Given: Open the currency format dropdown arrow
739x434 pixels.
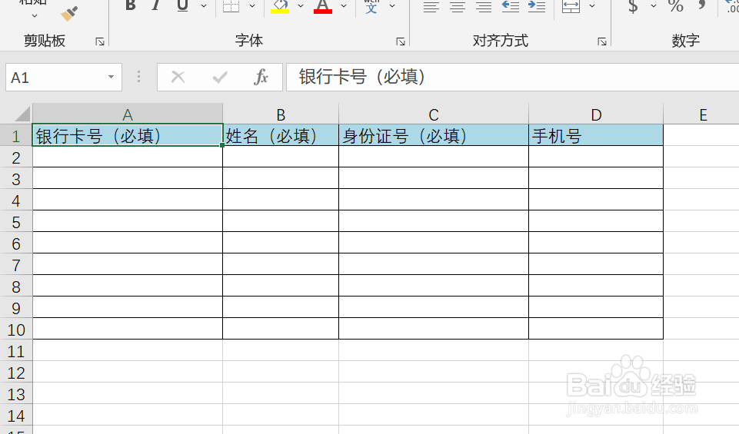Looking at the screenshot, I should point(653,6).
